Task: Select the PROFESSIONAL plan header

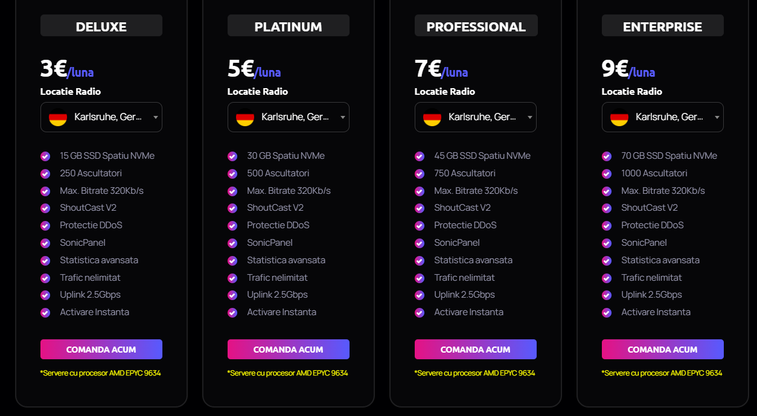Action: [x=476, y=26]
